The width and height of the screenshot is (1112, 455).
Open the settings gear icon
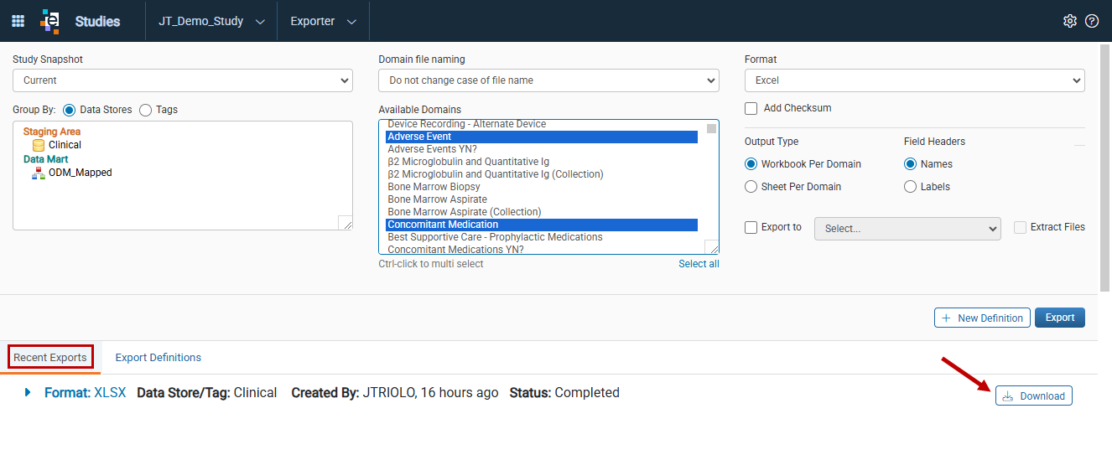tap(1070, 21)
